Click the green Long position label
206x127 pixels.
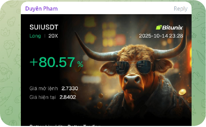click(x=35, y=36)
